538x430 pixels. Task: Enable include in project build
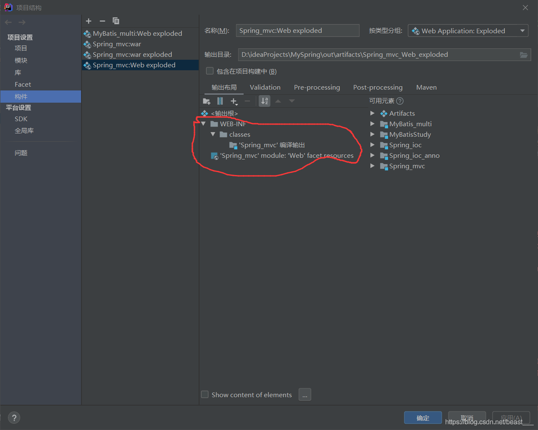[x=210, y=71]
